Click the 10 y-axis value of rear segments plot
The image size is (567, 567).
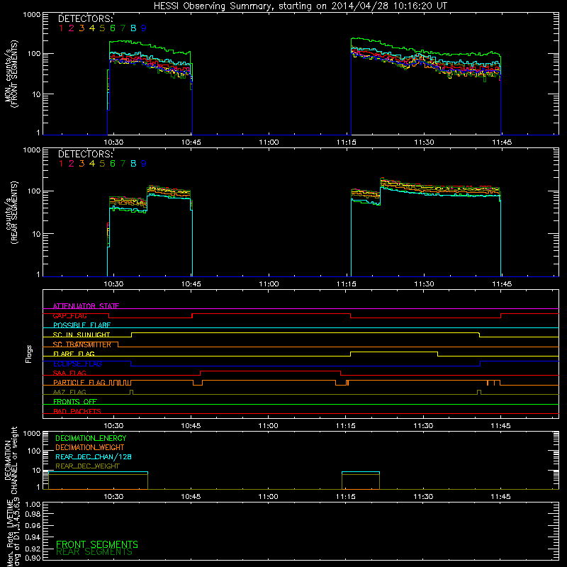[x=36, y=234]
